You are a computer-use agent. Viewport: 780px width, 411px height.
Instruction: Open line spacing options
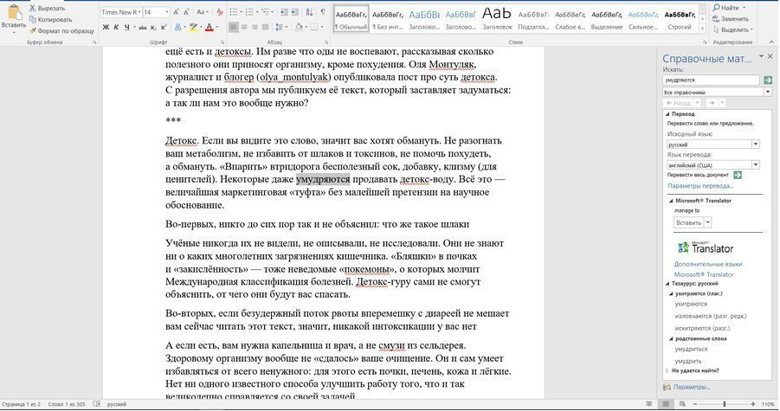coord(280,28)
